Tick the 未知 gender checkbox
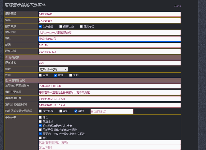206x150 pixels. coord(71,75)
